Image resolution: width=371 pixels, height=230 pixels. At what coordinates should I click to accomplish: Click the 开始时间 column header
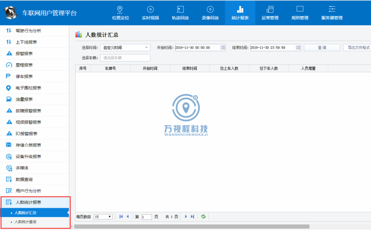(x=150, y=68)
